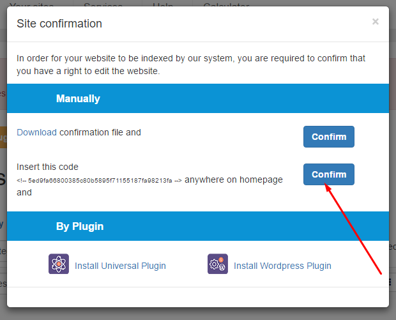Confirm after downloading the confirmation file

point(329,137)
